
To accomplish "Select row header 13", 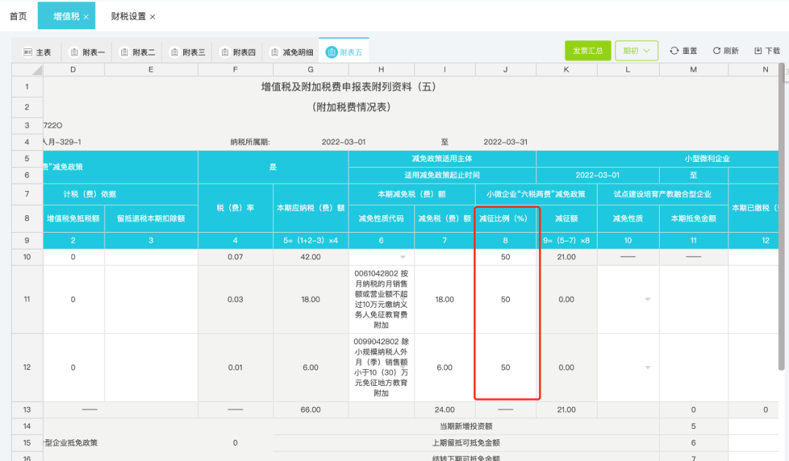I will coord(27,410).
